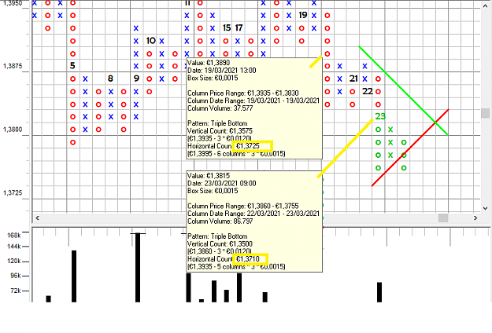
Task: Click the vertical scrollbar thumb
Action: coord(486,113)
